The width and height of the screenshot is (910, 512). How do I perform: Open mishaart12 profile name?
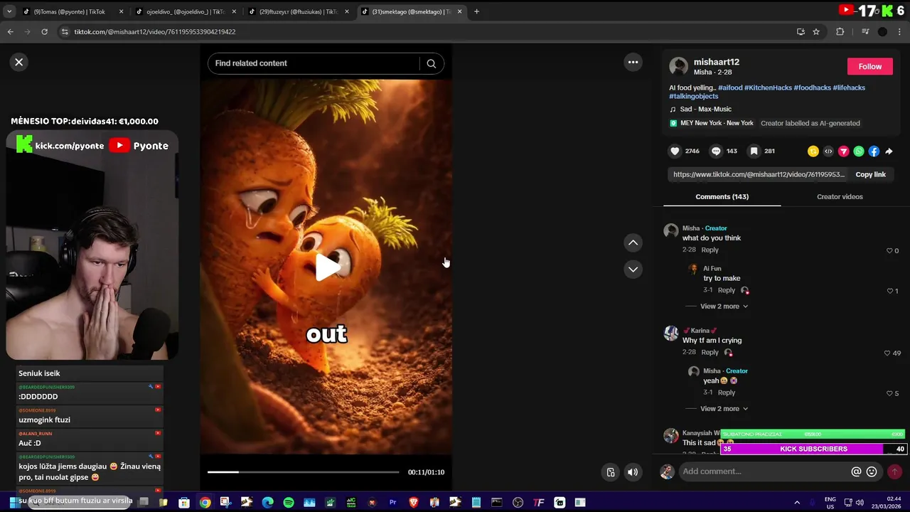click(x=717, y=62)
